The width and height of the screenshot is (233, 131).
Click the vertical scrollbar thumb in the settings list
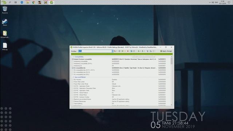click(171, 61)
